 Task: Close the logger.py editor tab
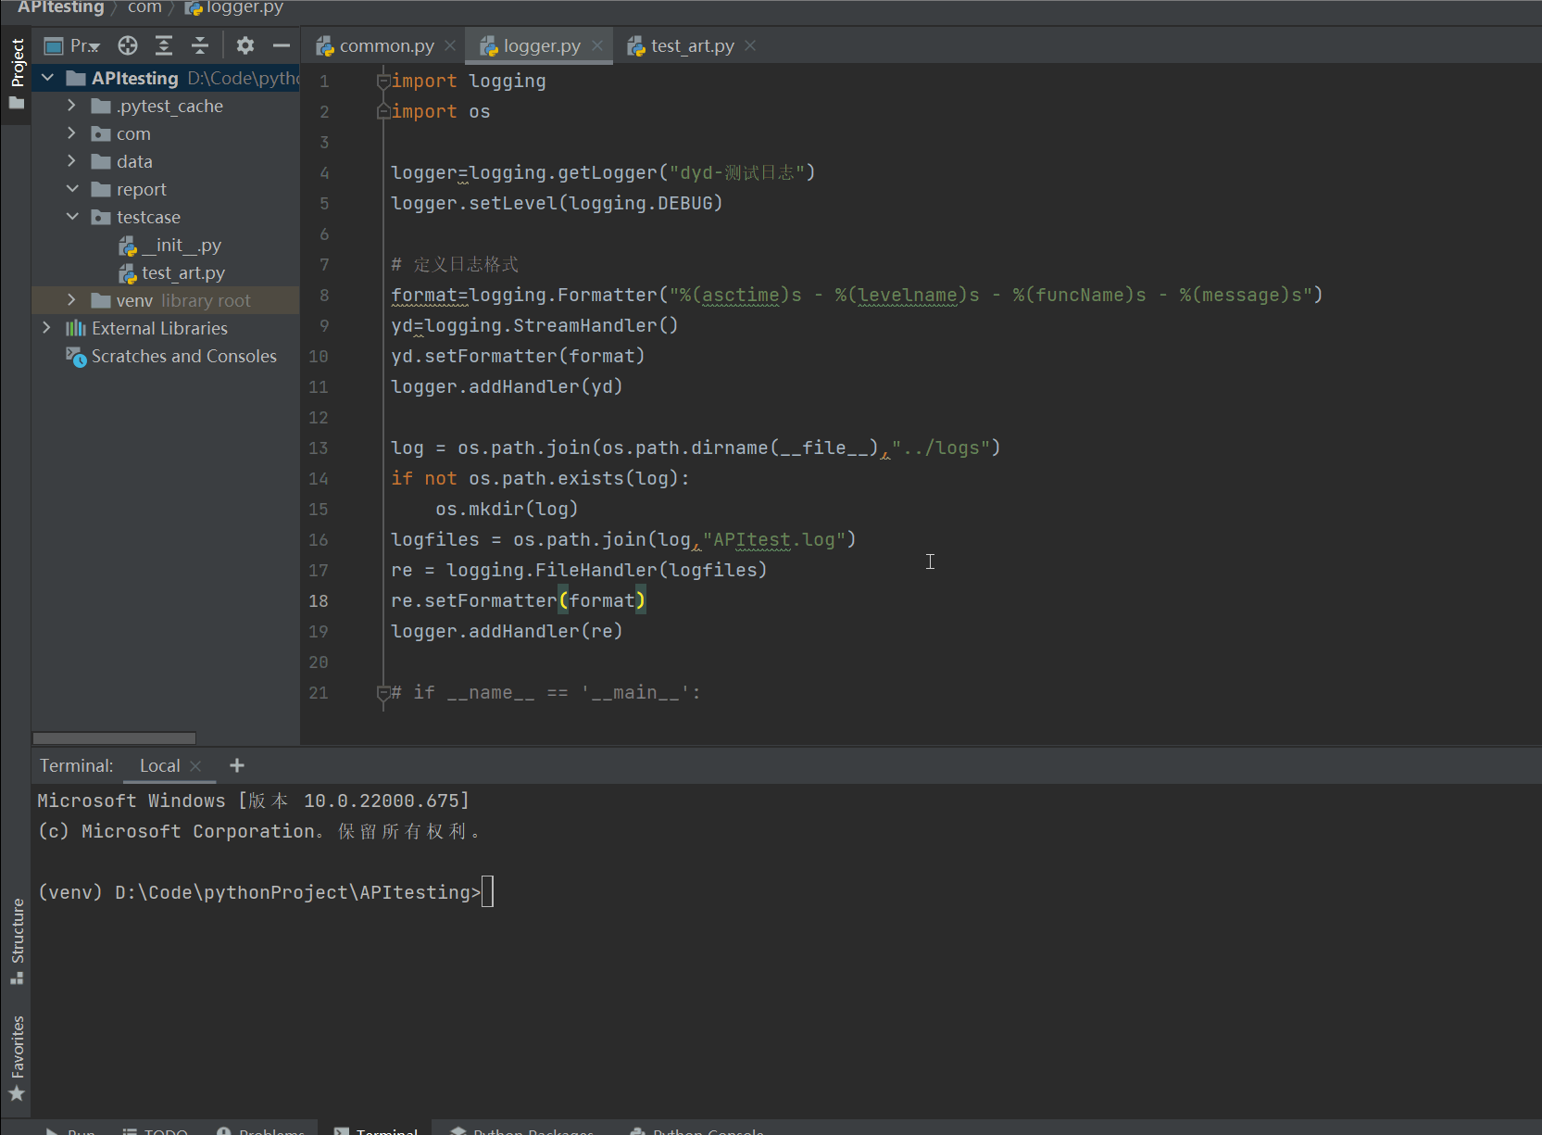tap(597, 45)
